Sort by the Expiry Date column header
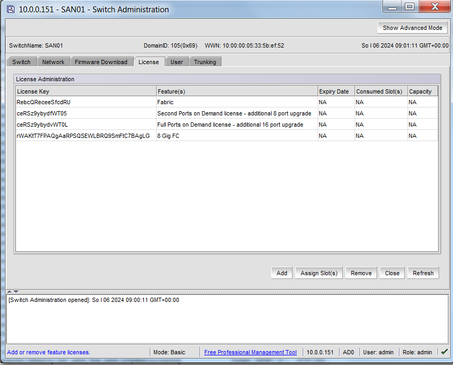This screenshot has width=453, height=365. (x=335, y=91)
